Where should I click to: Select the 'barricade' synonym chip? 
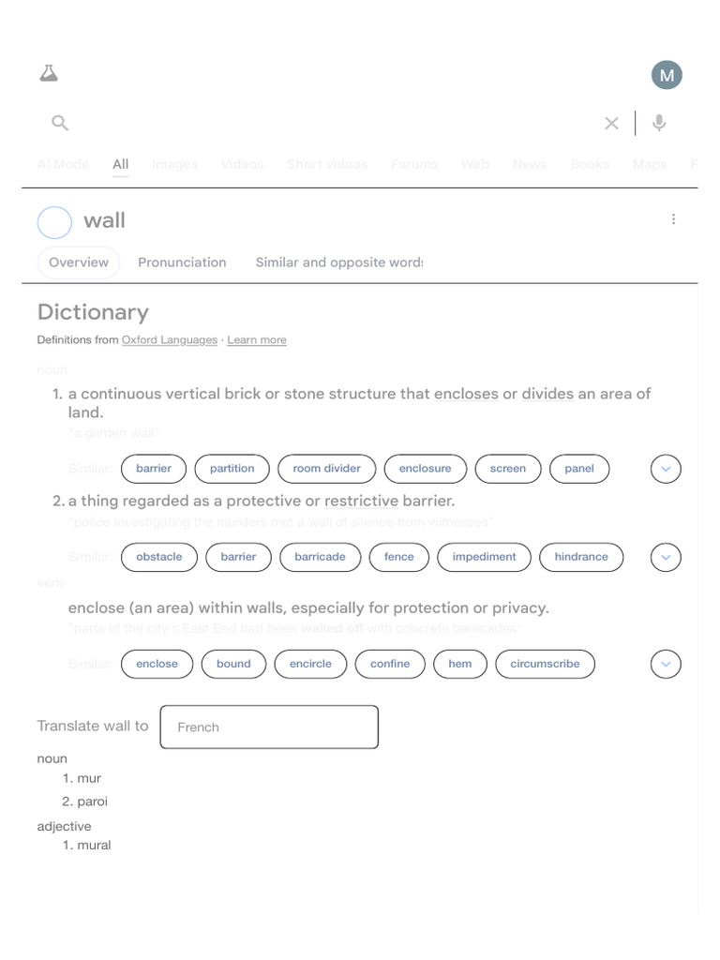pos(320,557)
